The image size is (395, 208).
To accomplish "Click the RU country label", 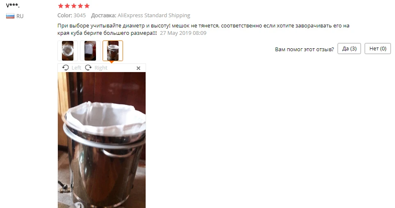I will (20, 16).
